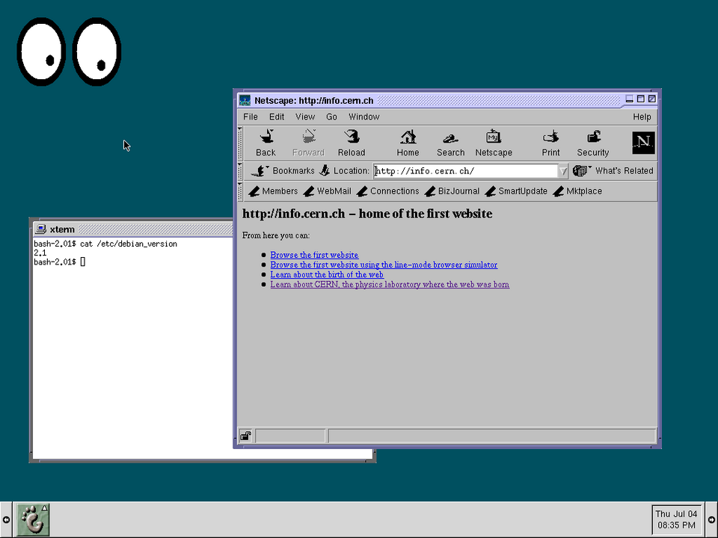Viewport: 718px width, 538px height.
Task: Print the current page
Action: [550, 143]
